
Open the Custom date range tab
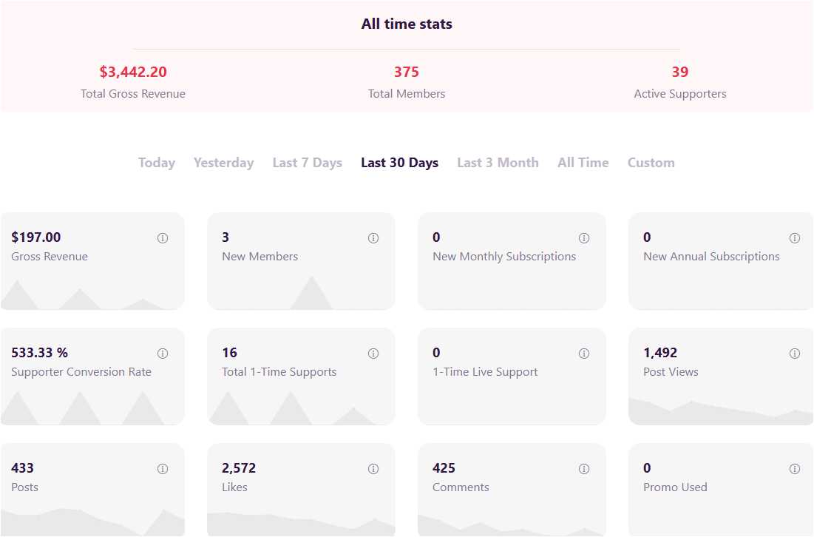(651, 163)
